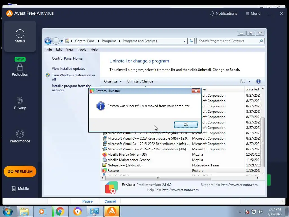Open Avast Antivirus taskbar icon
Viewport: 289px width, 217px height.
pyautogui.click(x=112, y=211)
